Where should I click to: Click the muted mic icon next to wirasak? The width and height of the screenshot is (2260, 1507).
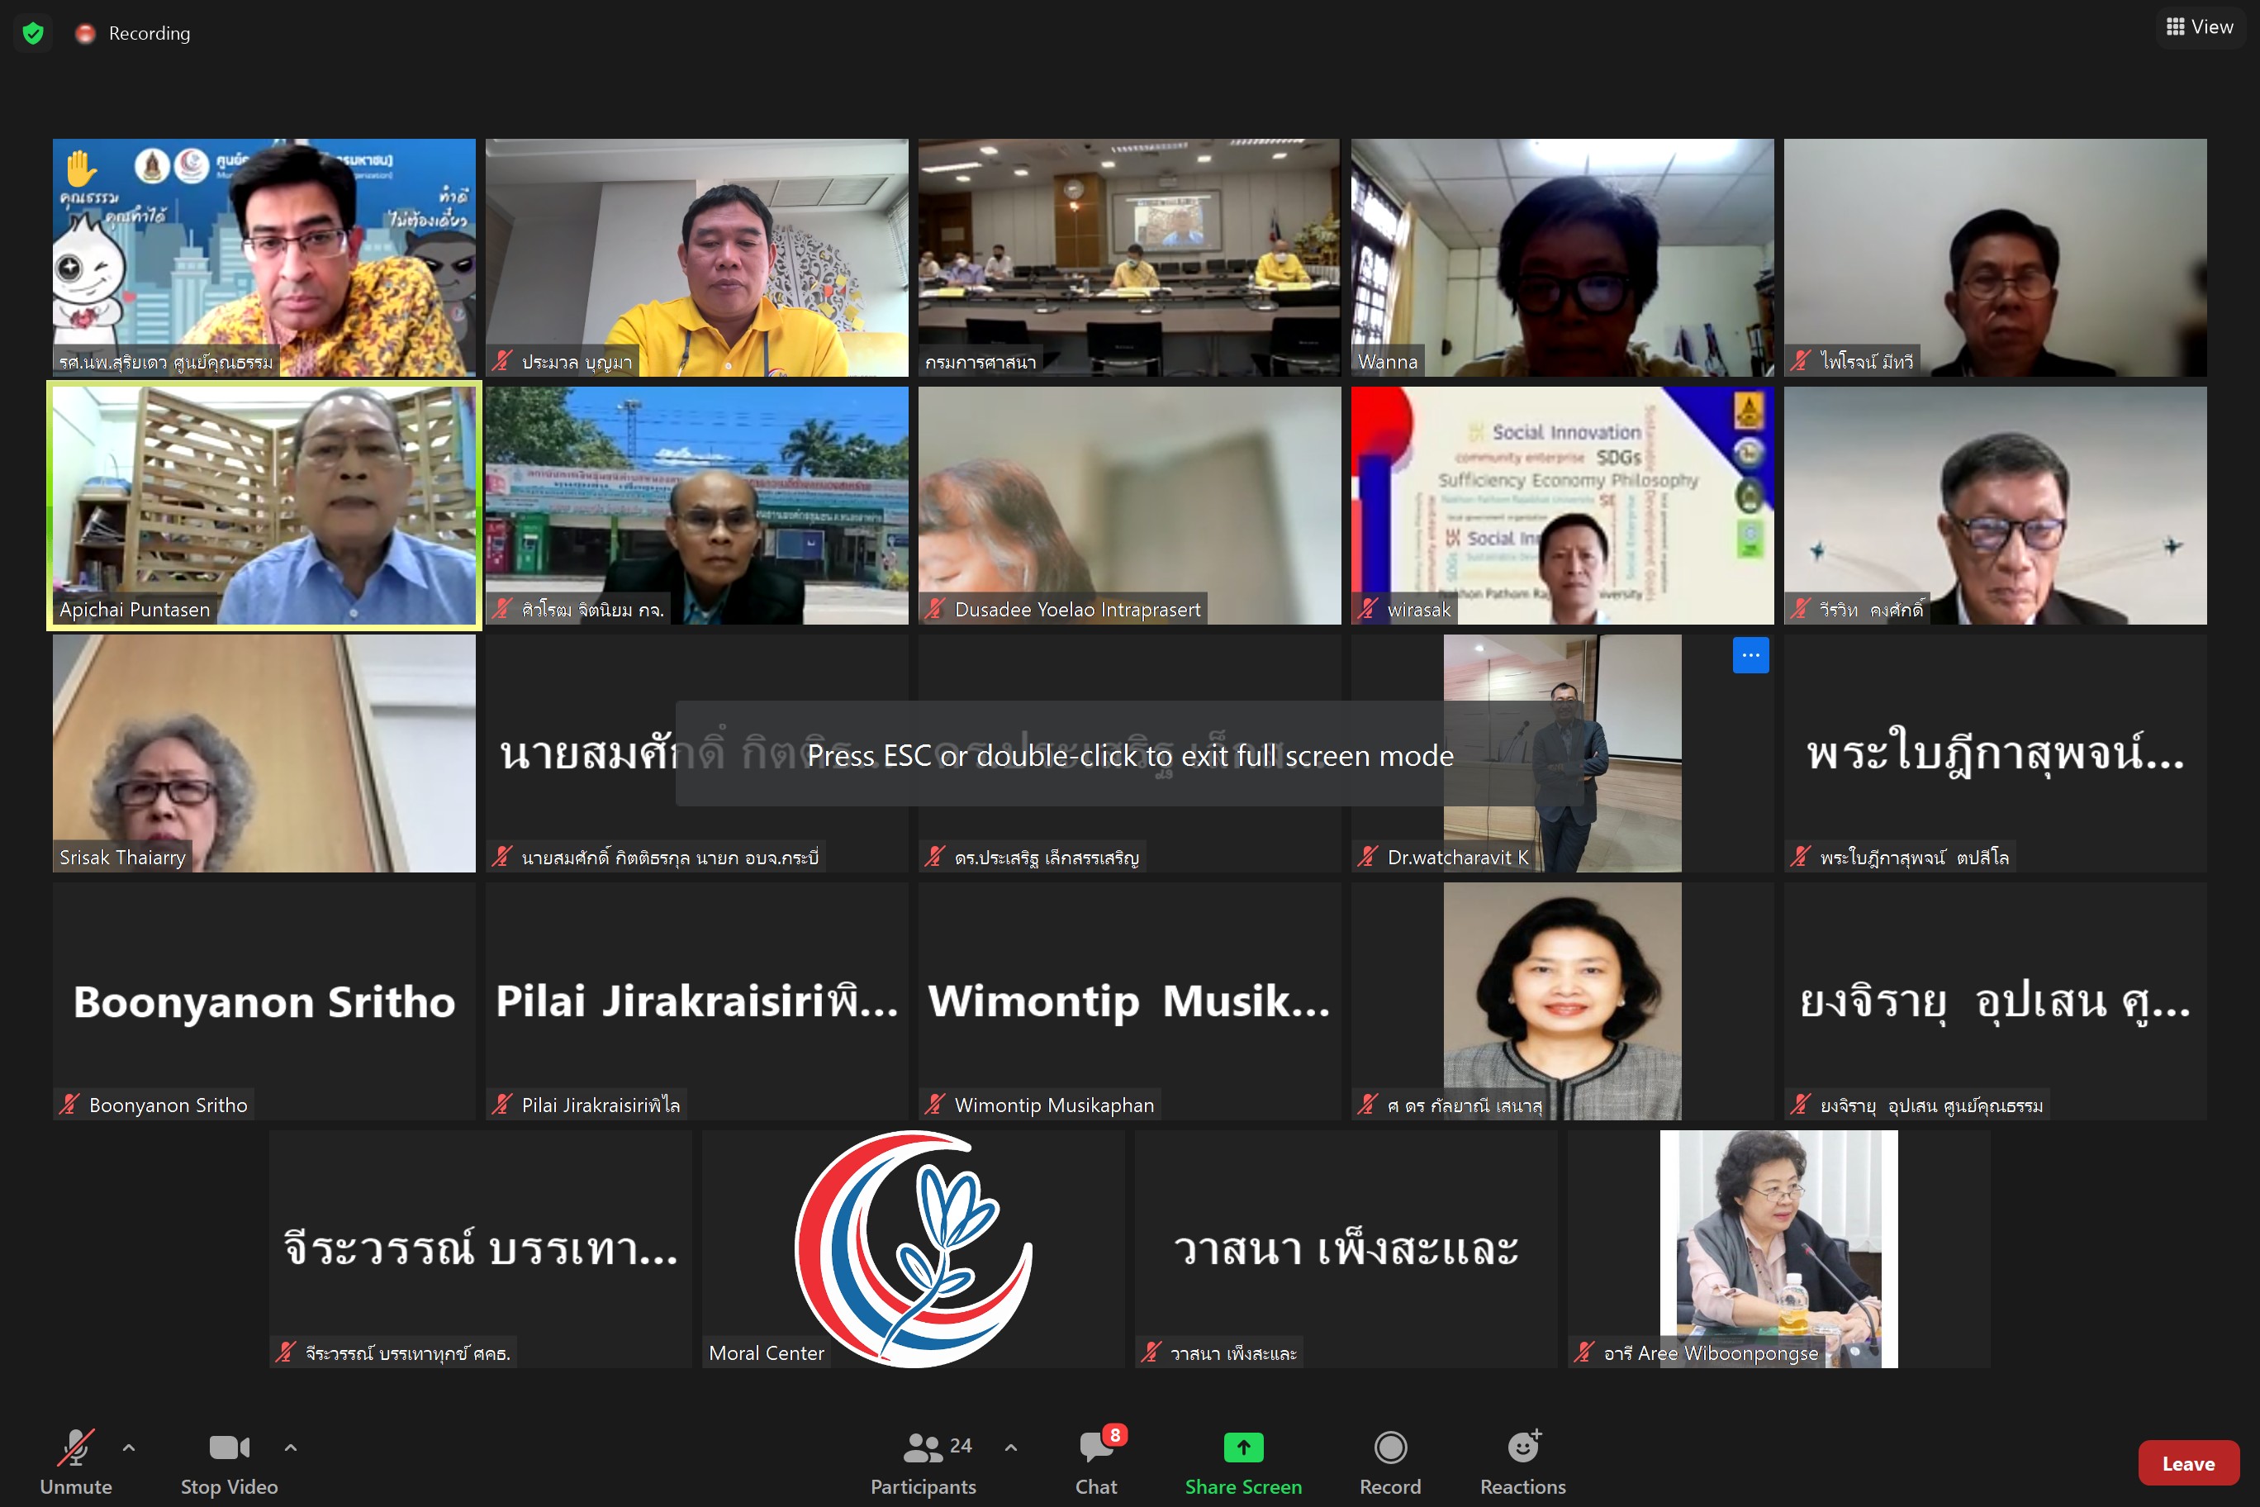[1368, 610]
